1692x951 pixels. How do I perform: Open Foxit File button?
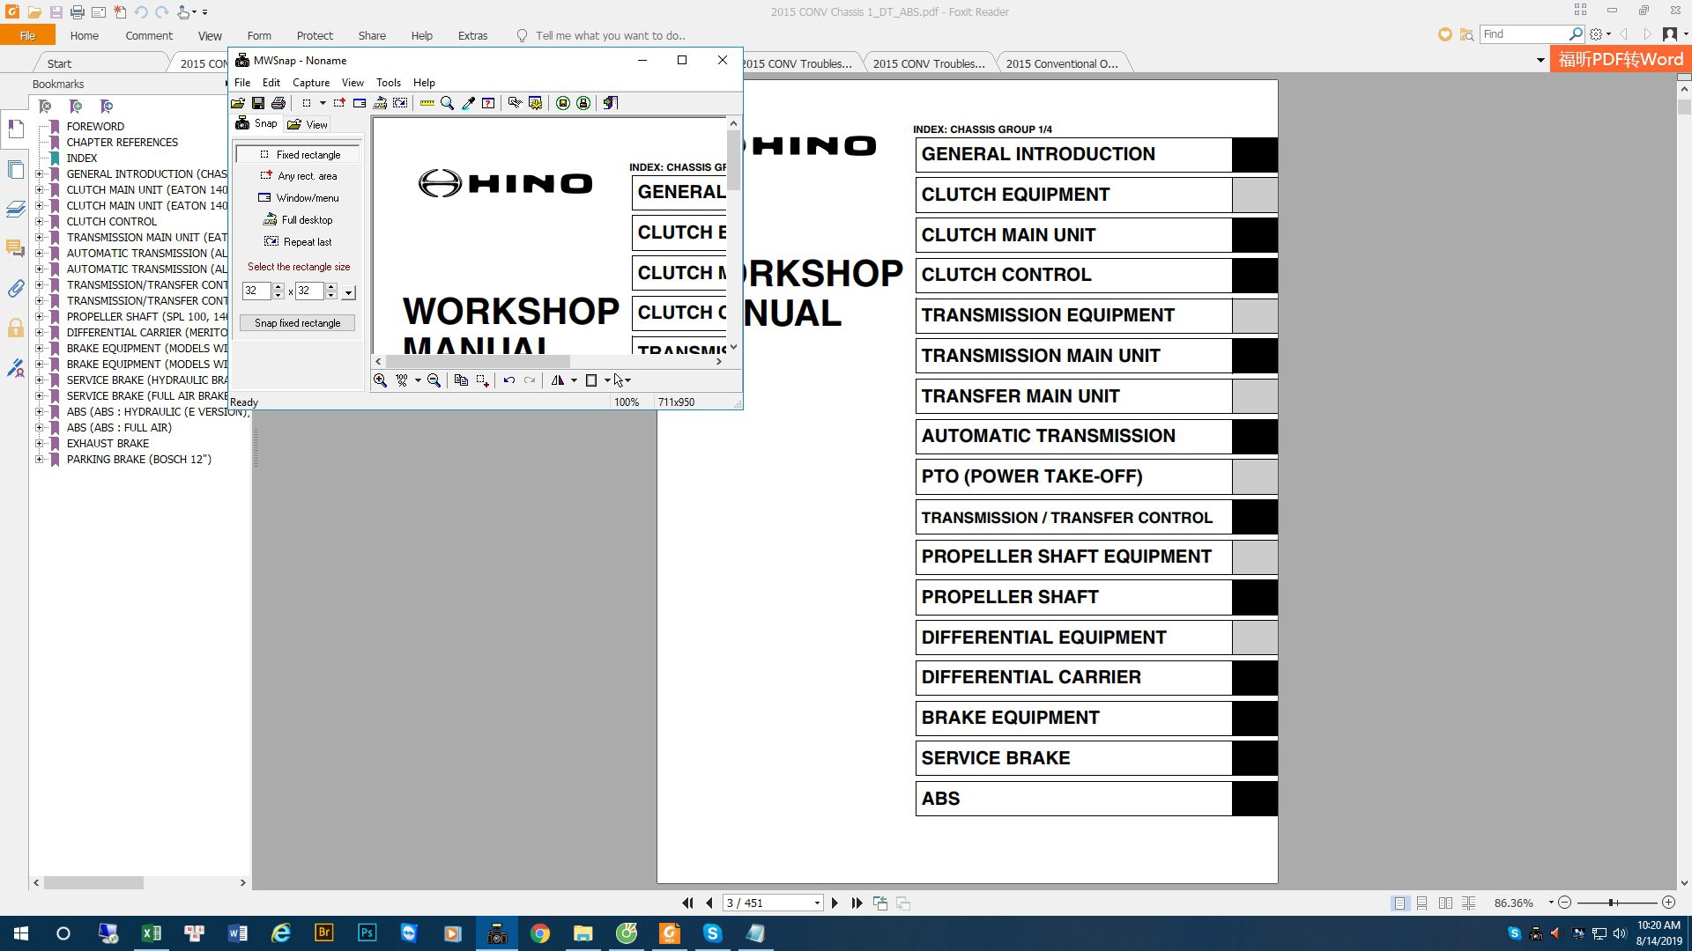coord(27,36)
